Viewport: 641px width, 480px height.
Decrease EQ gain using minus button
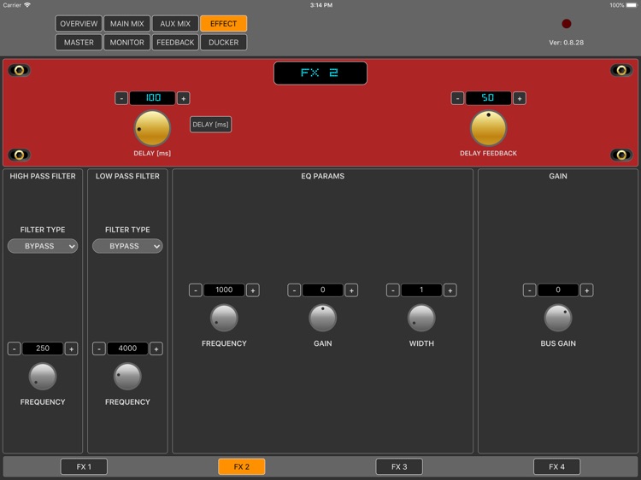(294, 290)
